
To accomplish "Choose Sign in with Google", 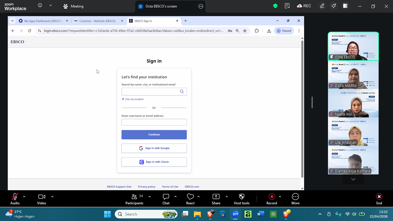I will pyautogui.click(x=154, y=148).
